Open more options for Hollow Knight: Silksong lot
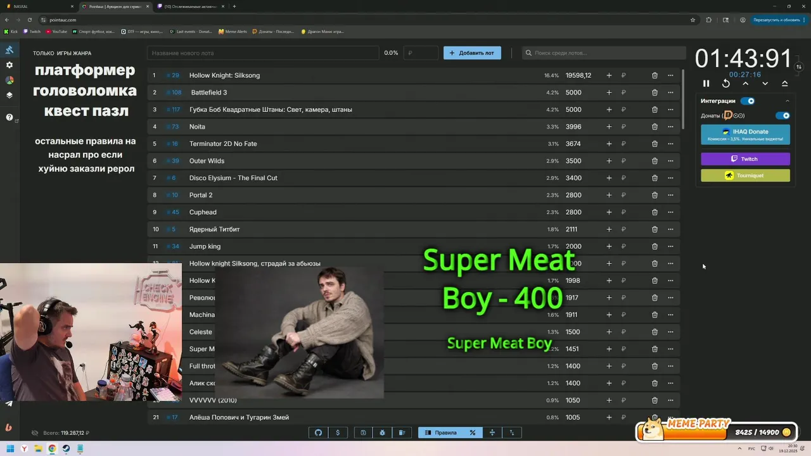Viewport: 811px width, 456px height. point(670,75)
